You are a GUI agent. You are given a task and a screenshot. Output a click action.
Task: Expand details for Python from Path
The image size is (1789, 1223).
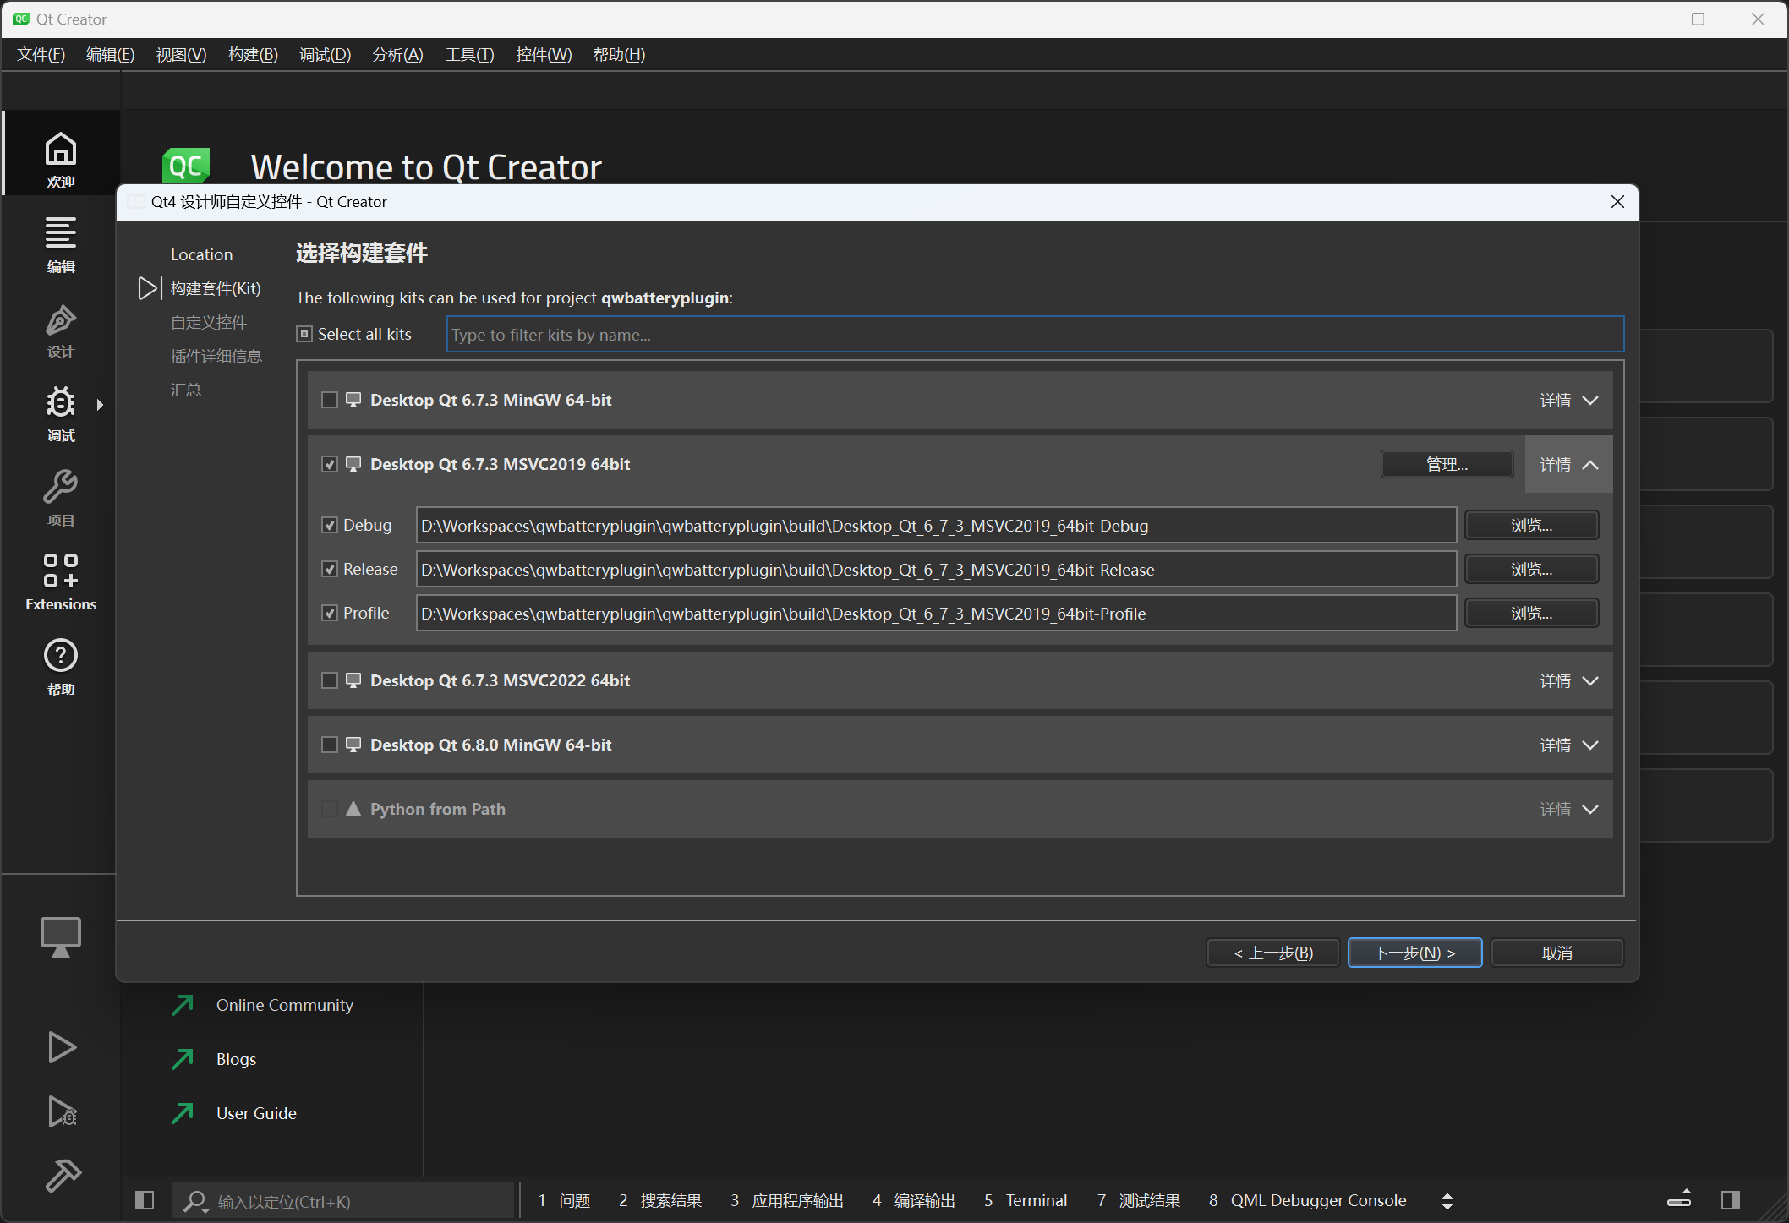click(x=1568, y=809)
